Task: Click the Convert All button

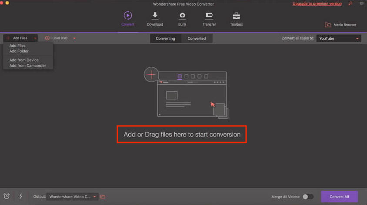Action: (339, 197)
